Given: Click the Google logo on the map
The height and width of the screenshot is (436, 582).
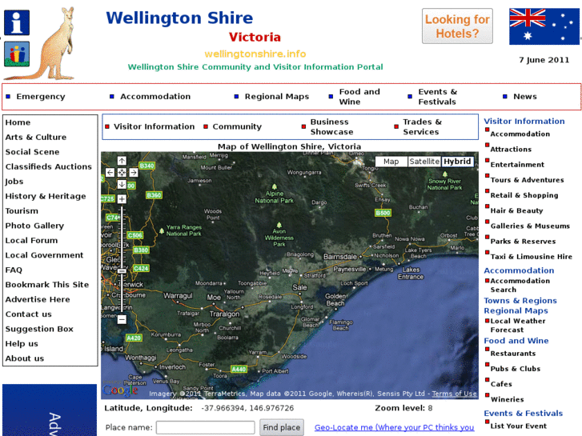Looking at the screenshot, I should click(121, 390).
